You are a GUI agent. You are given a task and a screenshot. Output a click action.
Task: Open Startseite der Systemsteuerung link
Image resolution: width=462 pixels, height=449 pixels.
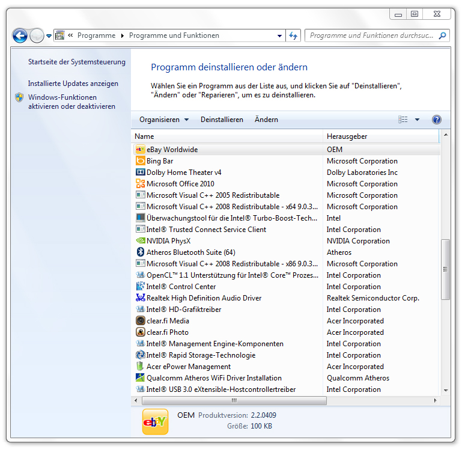coord(77,62)
